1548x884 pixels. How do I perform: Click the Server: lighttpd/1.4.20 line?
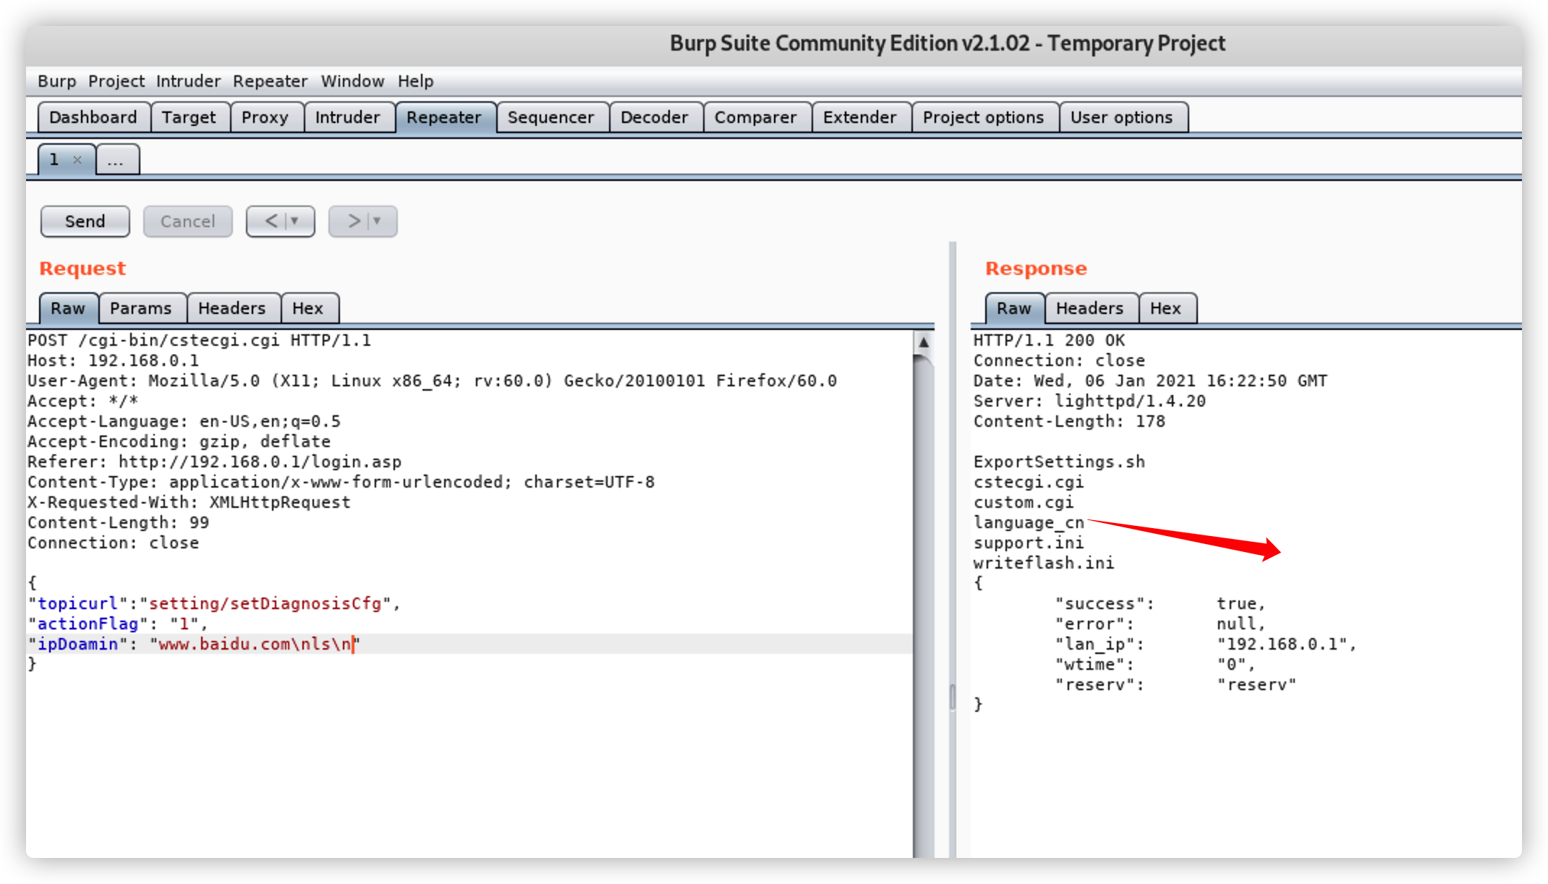pos(1089,401)
